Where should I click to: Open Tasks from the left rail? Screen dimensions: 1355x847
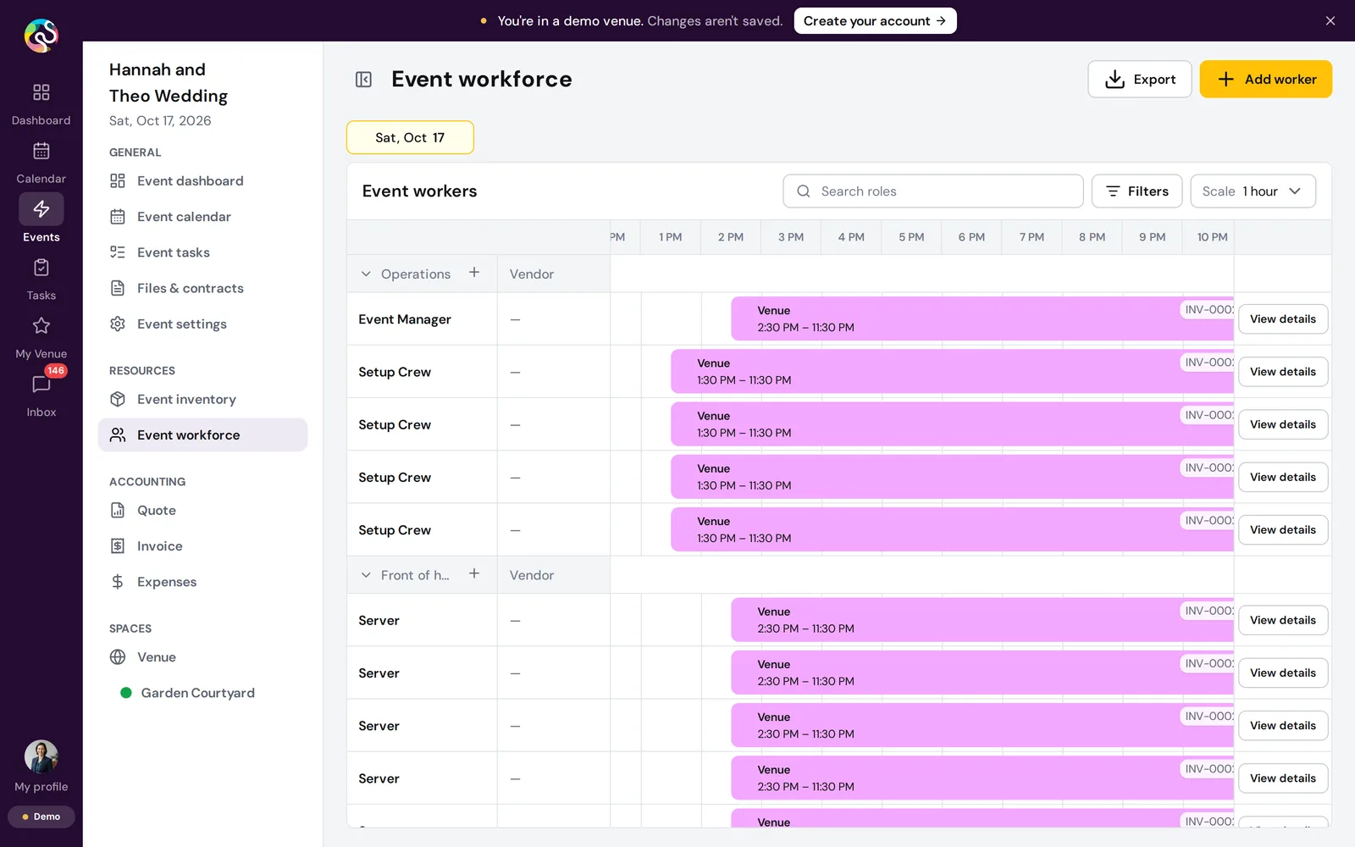click(41, 279)
